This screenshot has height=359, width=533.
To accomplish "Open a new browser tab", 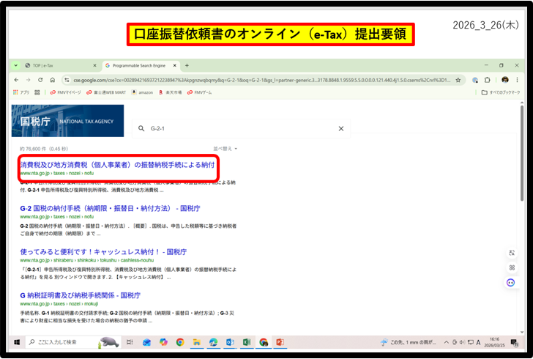I will click(x=187, y=65).
